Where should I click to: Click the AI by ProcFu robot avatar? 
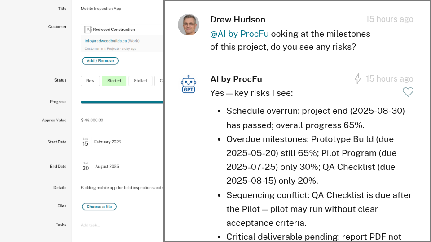point(188,84)
